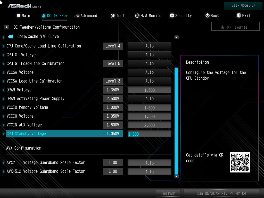Select the CPU GT Voltage row
Screen dimensions: 264x198
coord(21,55)
